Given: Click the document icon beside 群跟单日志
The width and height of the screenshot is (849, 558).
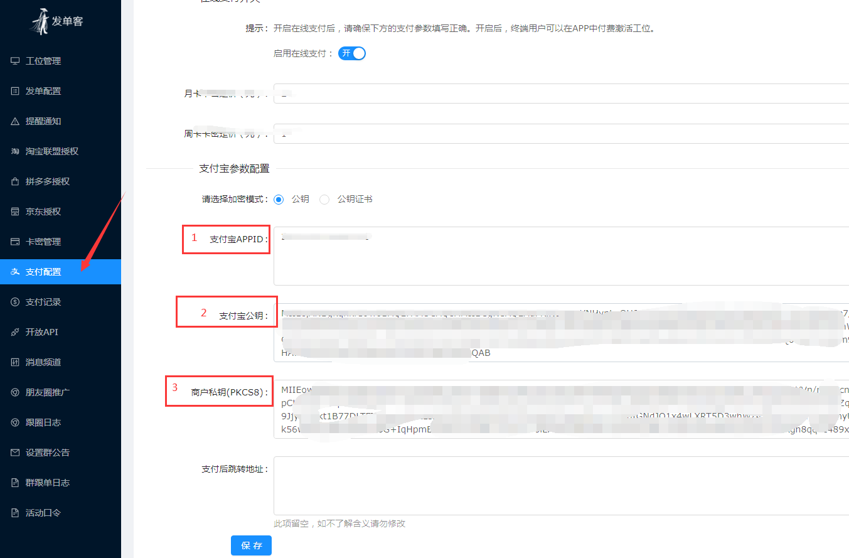Looking at the screenshot, I should (x=15, y=483).
